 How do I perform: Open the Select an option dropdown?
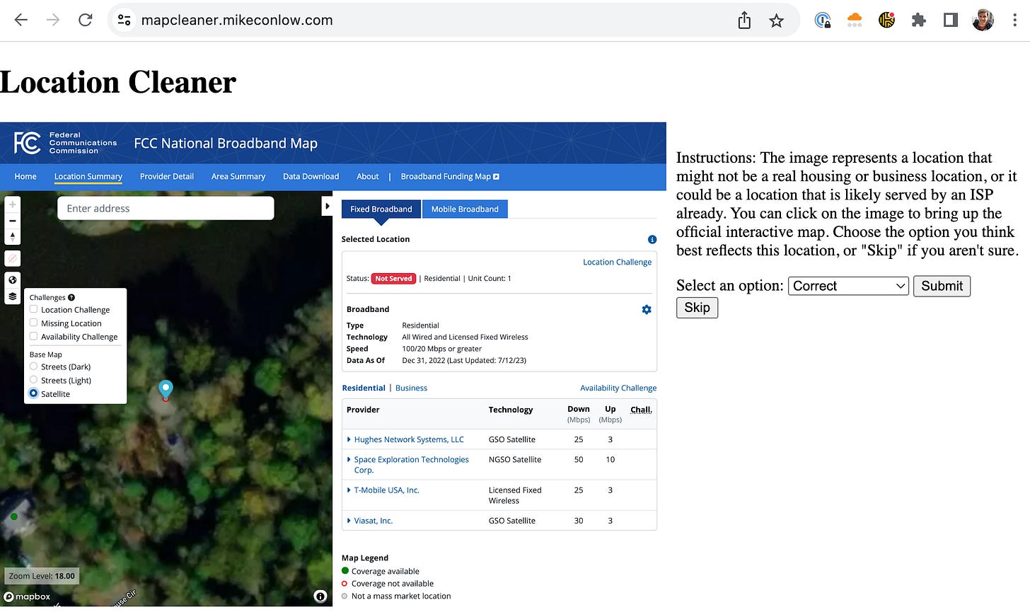pyautogui.click(x=848, y=286)
